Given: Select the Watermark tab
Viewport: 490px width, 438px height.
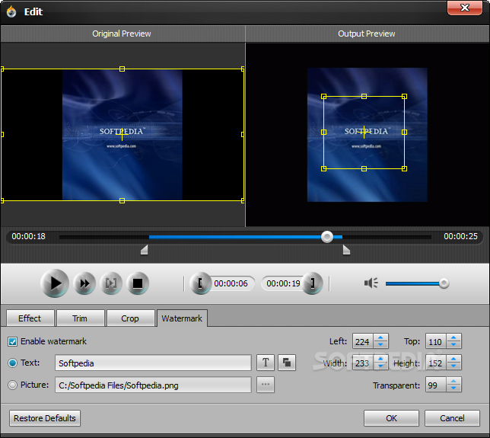Looking at the screenshot, I should coord(182,318).
